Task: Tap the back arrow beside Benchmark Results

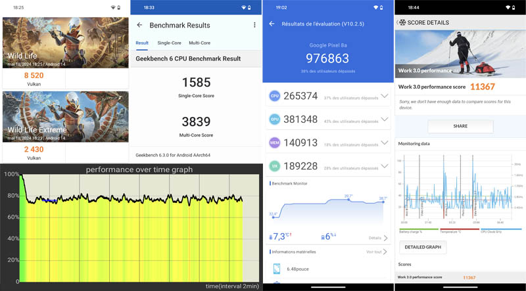Action: click(139, 25)
